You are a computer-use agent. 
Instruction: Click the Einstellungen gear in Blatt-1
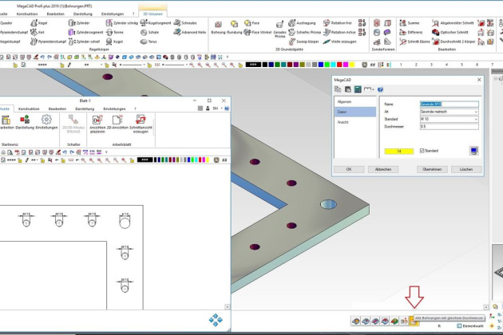46,121
